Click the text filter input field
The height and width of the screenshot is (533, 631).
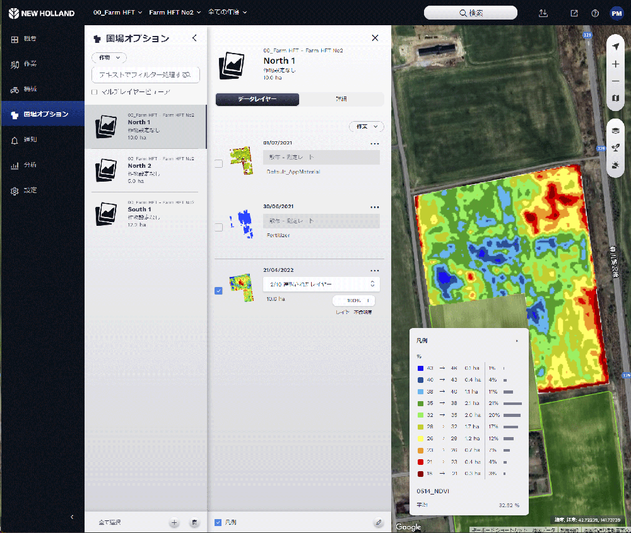click(x=146, y=75)
